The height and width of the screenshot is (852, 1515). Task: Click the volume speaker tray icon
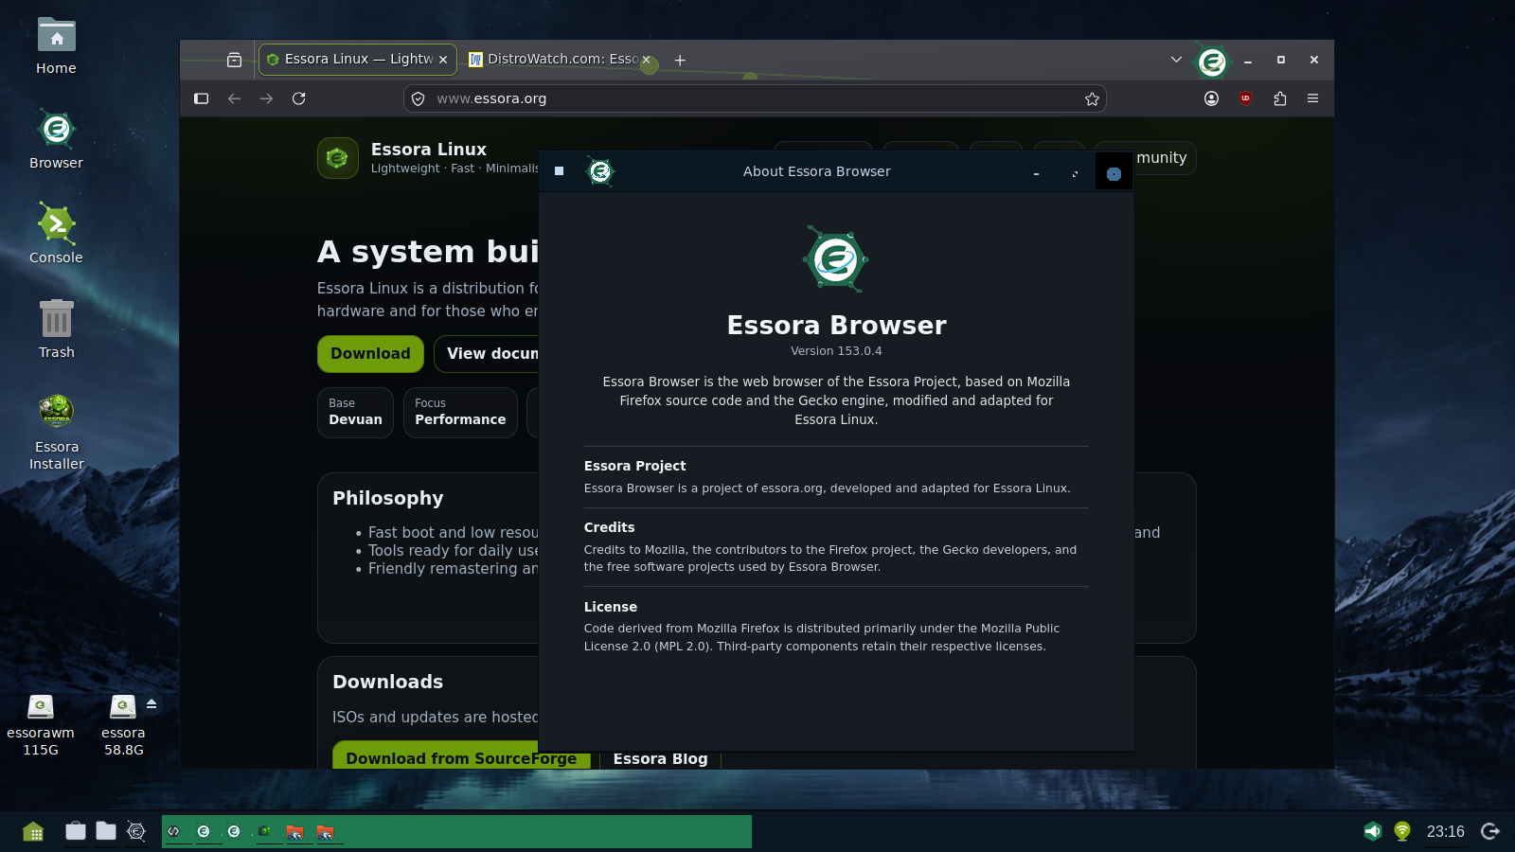[1372, 831]
